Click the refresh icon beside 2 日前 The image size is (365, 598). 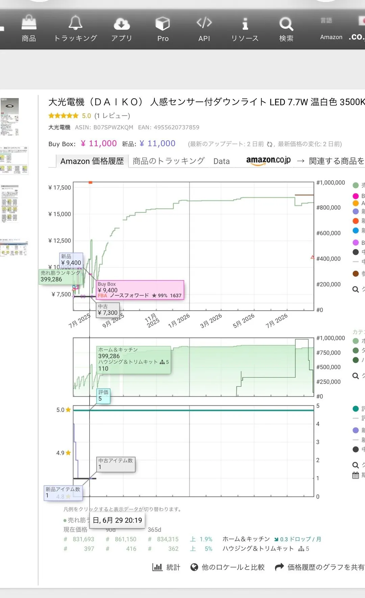coord(270,144)
